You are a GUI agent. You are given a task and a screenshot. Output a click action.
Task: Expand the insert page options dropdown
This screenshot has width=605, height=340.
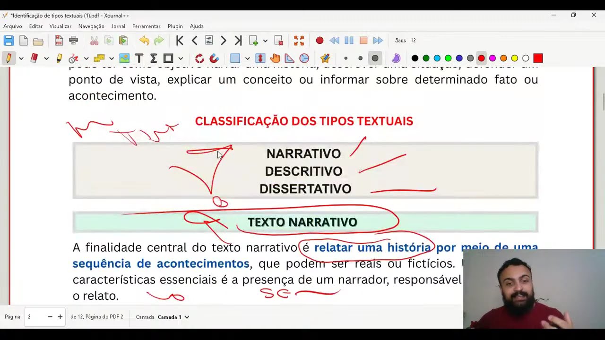coord(265,41)
